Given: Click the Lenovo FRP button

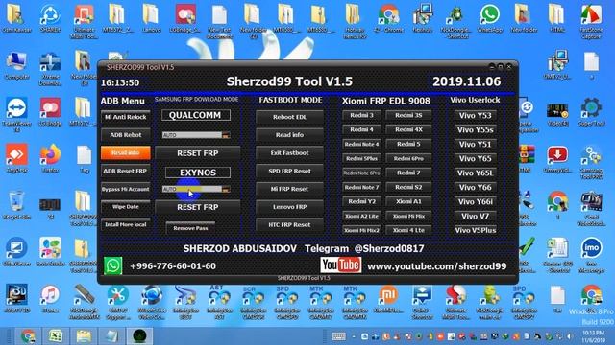Looking at the screenshot, I should point(289,207).
